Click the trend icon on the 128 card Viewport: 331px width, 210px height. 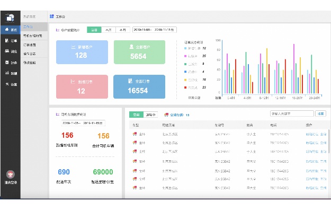73,47
